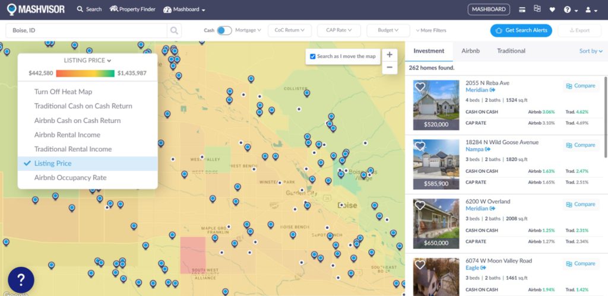
Task: Open the user account icon in header
Action: pyautogui.click(x=588, y=9)
